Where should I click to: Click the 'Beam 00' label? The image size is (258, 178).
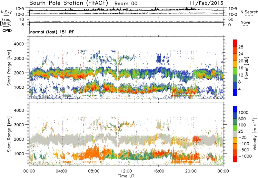tap(126, 4)
